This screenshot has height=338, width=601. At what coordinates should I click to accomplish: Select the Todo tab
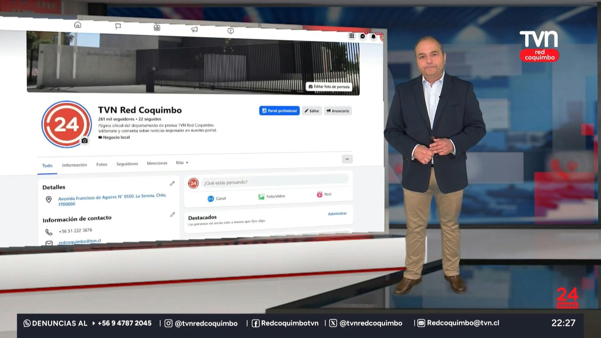(47, 166)
